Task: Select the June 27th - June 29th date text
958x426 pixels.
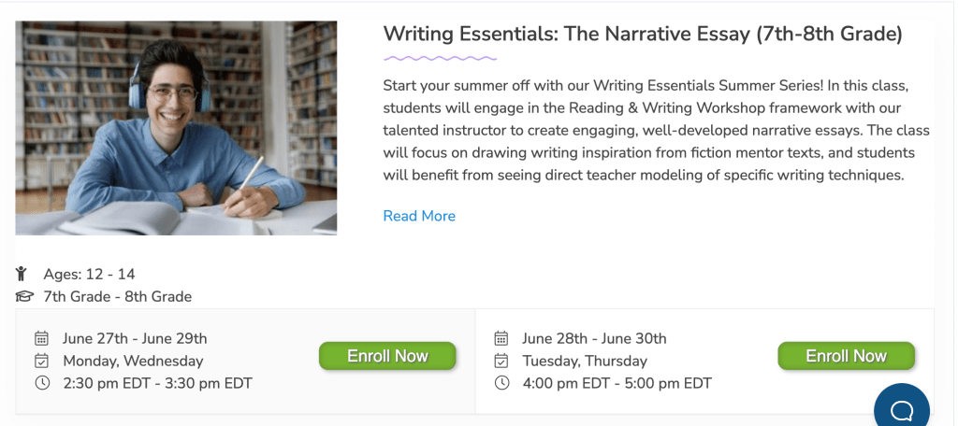Action: pos(135,338)
